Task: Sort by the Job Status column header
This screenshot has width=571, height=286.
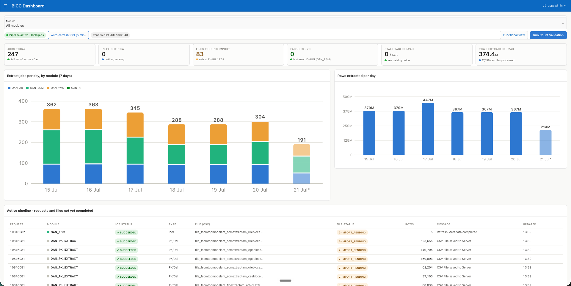Action: tap(123, 224)
